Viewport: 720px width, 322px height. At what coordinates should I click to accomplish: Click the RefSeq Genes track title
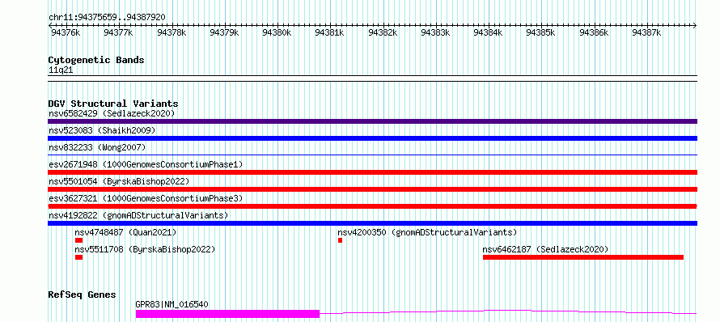[82, 294]
